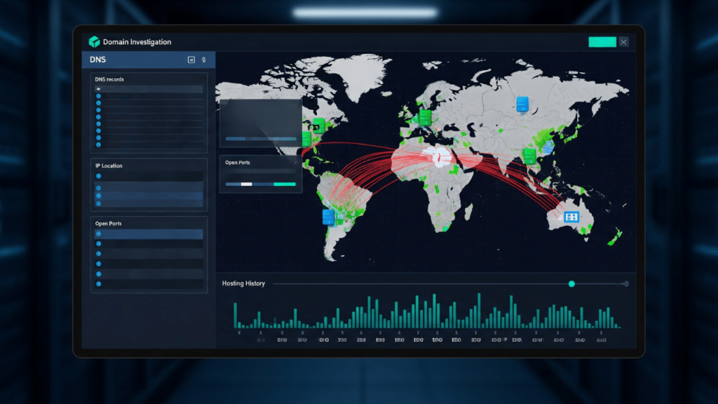
Task: Click the microphone-like icon in DNS header
Action: pos(203,60)
